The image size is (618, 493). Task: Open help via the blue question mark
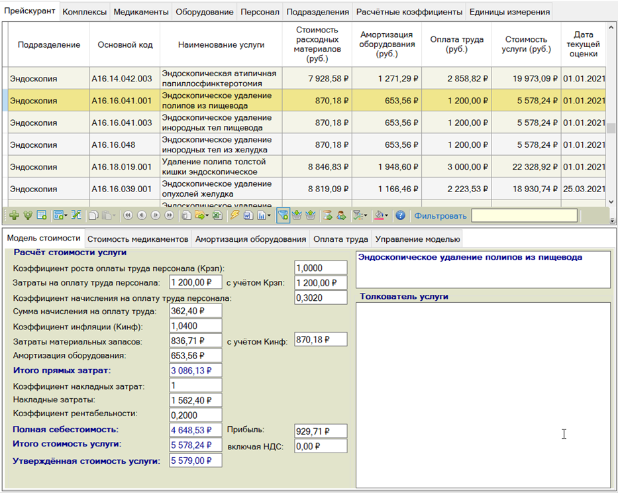tap(400, 215)
